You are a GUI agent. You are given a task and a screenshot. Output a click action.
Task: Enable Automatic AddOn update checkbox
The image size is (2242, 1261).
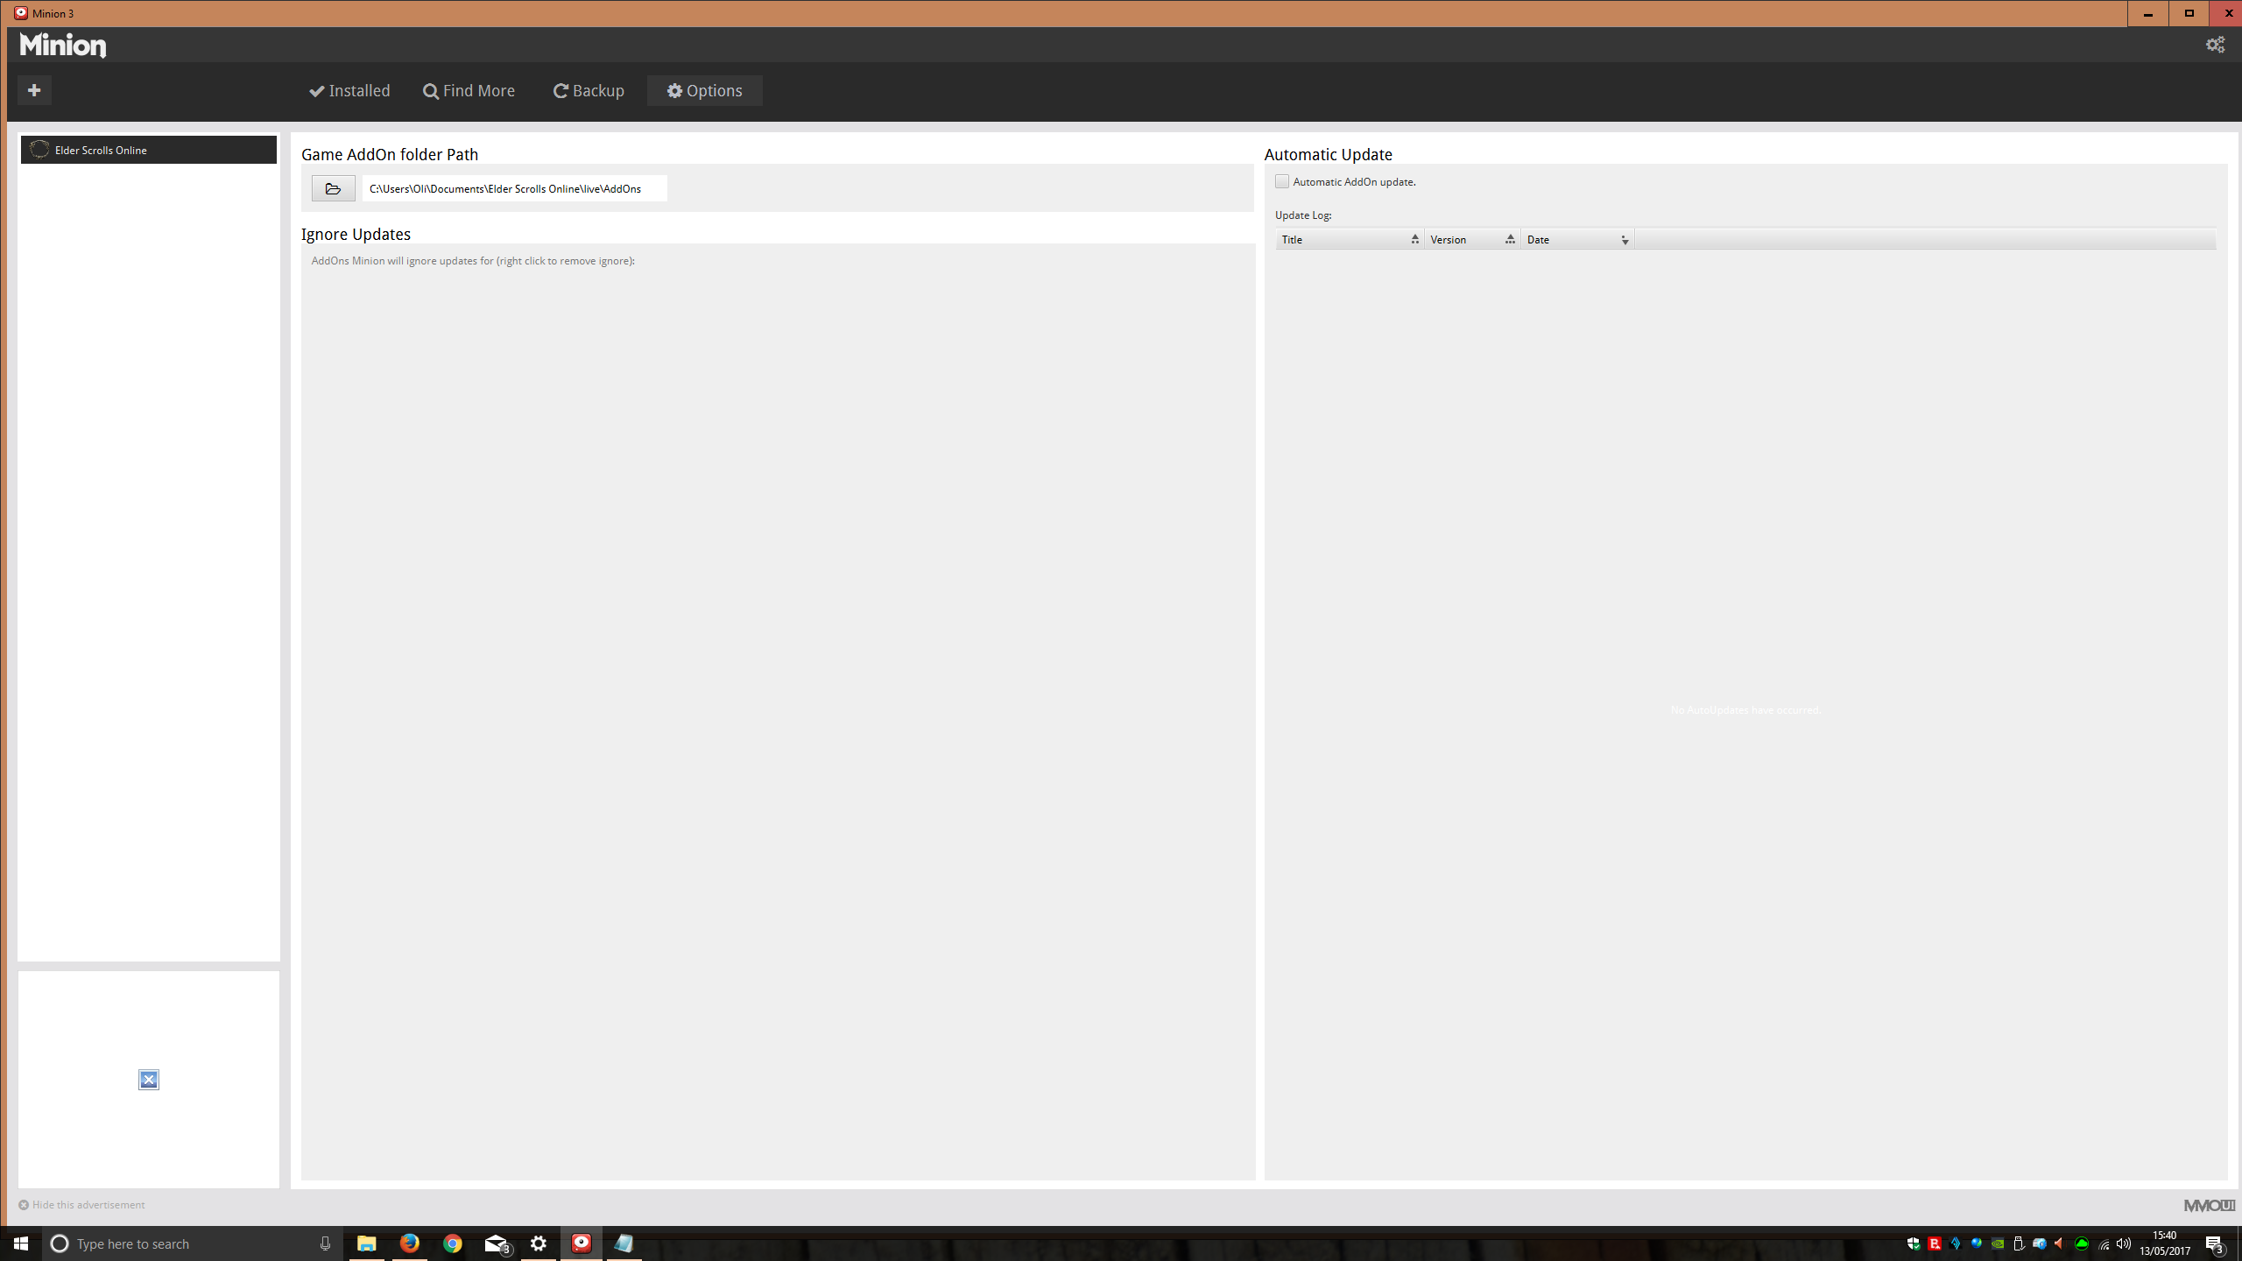point(1282,181)
